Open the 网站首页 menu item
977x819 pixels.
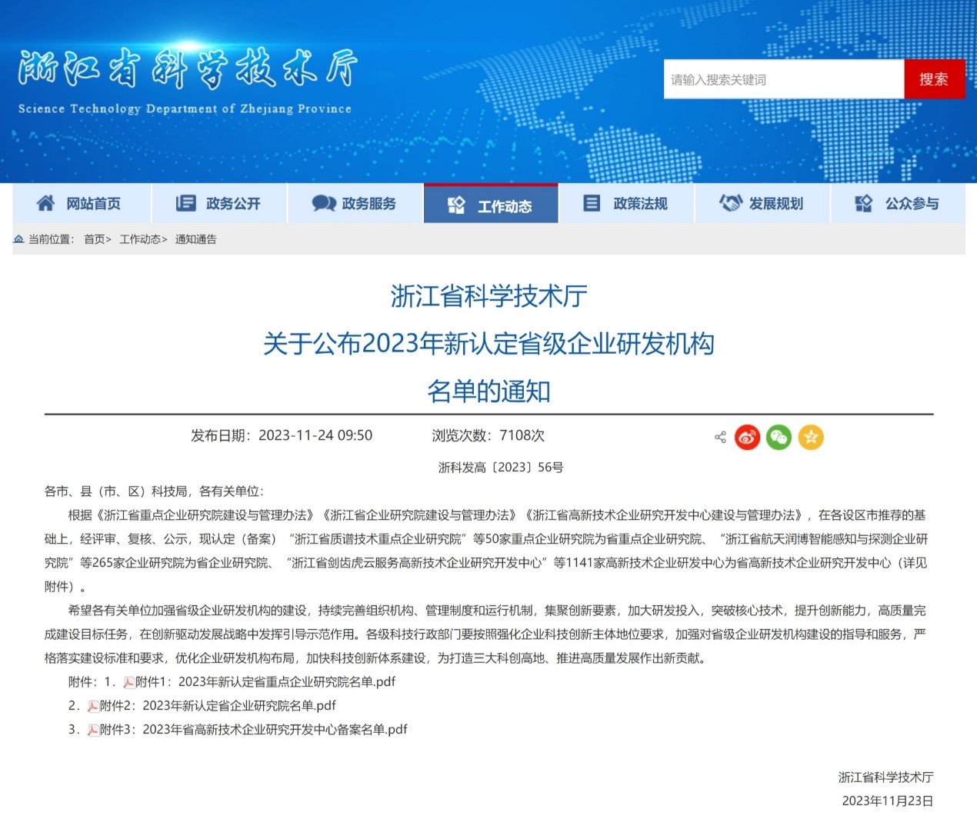(x=82, y=203)
